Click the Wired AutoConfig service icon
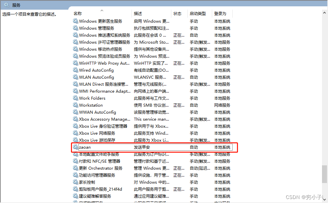 click(76, 70)
